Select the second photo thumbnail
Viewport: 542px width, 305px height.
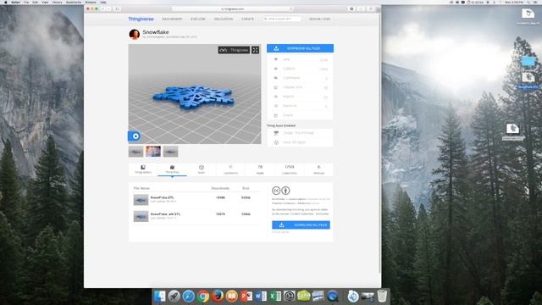153,152
